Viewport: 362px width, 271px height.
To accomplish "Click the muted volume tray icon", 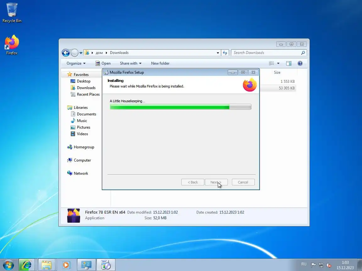I will coord(329,265).
